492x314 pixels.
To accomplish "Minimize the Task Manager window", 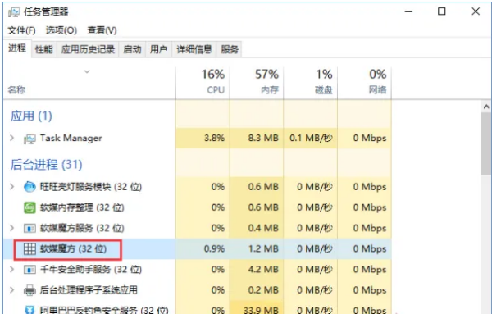I will pyautogui.click(x=408, y=11).
